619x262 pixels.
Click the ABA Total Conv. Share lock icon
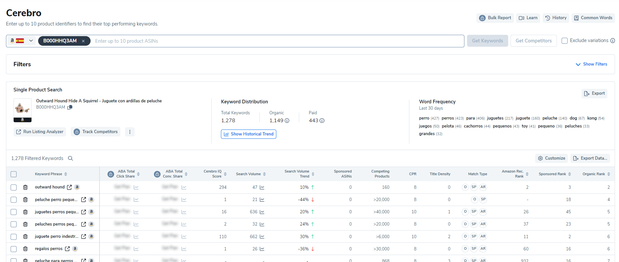(x=157, y=174)
